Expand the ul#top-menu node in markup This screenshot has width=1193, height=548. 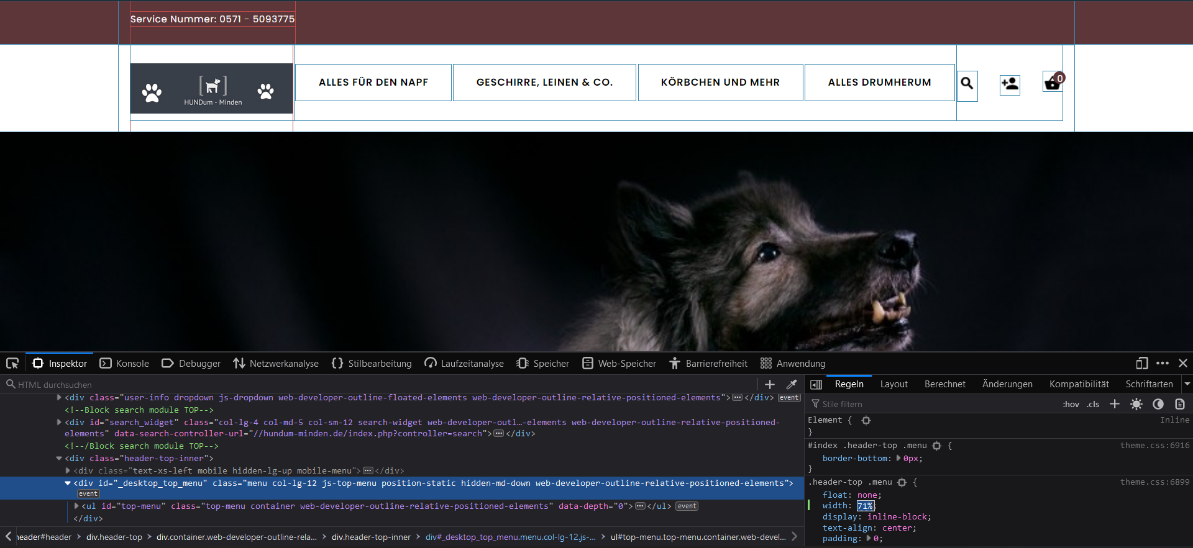76,506
